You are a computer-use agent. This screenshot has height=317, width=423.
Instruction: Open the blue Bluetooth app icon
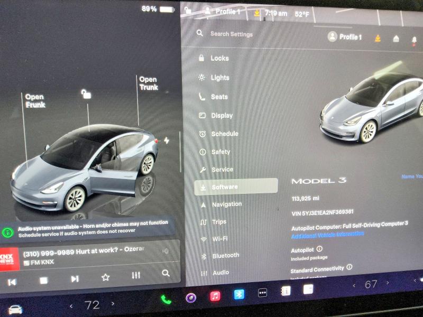point(239,294)
